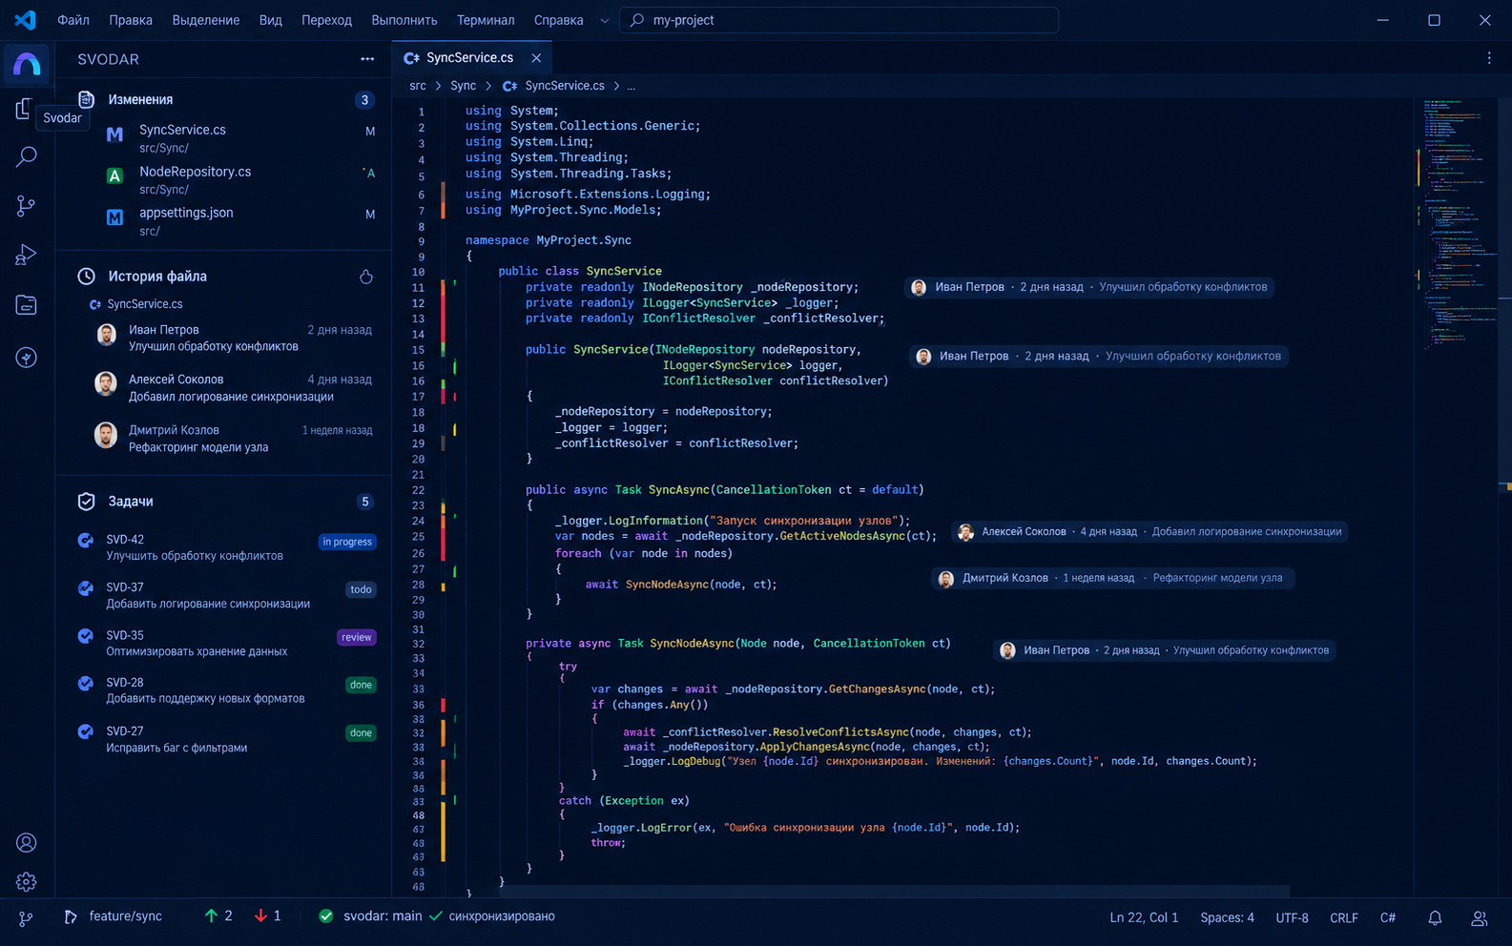Open NodeRepository.cs in the changes list
1512x946 pixels.
[225, 179]
